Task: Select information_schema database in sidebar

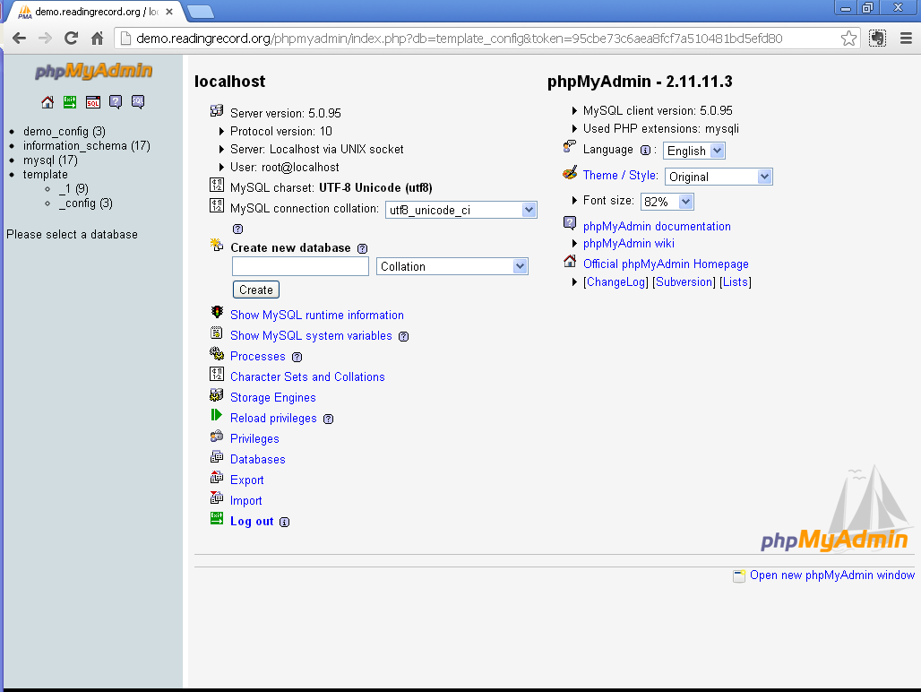Action: [87, 146]
